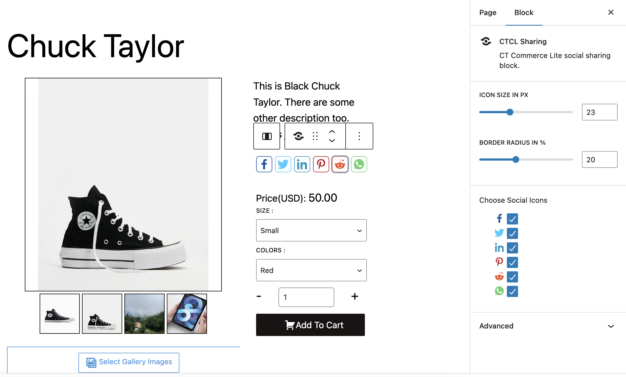Uncheck the Pinterest social icon checkbox
The height and width of the screenshot is (377, 626).
pos(512,262)
